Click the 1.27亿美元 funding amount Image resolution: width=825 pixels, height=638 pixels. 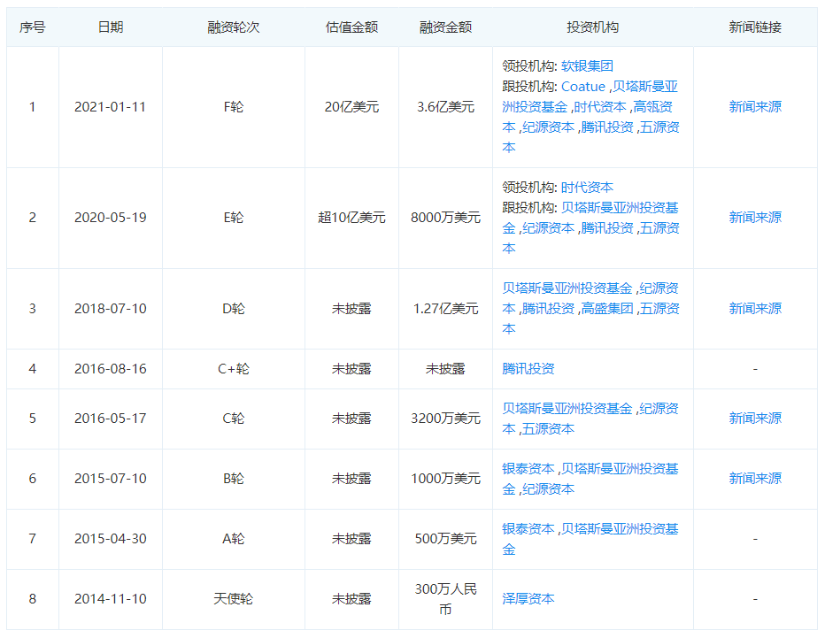point(445,308)
